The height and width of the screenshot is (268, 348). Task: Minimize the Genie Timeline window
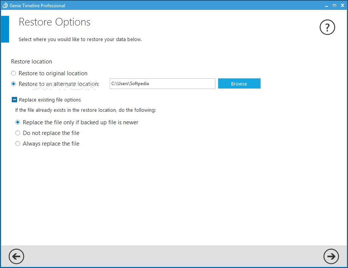[326, 6]
